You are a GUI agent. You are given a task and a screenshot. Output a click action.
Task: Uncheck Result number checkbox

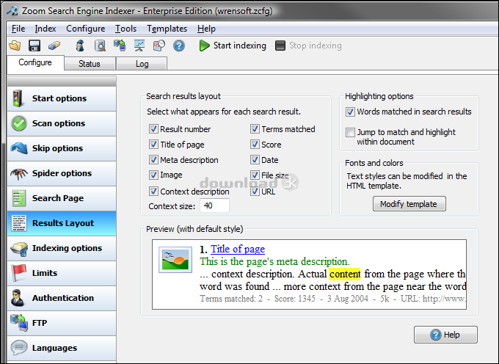coord(153,129)
